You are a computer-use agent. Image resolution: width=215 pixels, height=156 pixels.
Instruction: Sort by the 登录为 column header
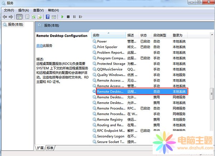tap(179, 35)
